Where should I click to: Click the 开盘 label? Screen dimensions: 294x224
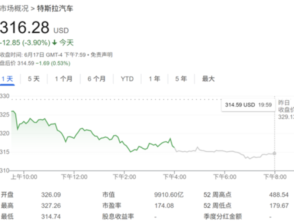coord(7,195)
